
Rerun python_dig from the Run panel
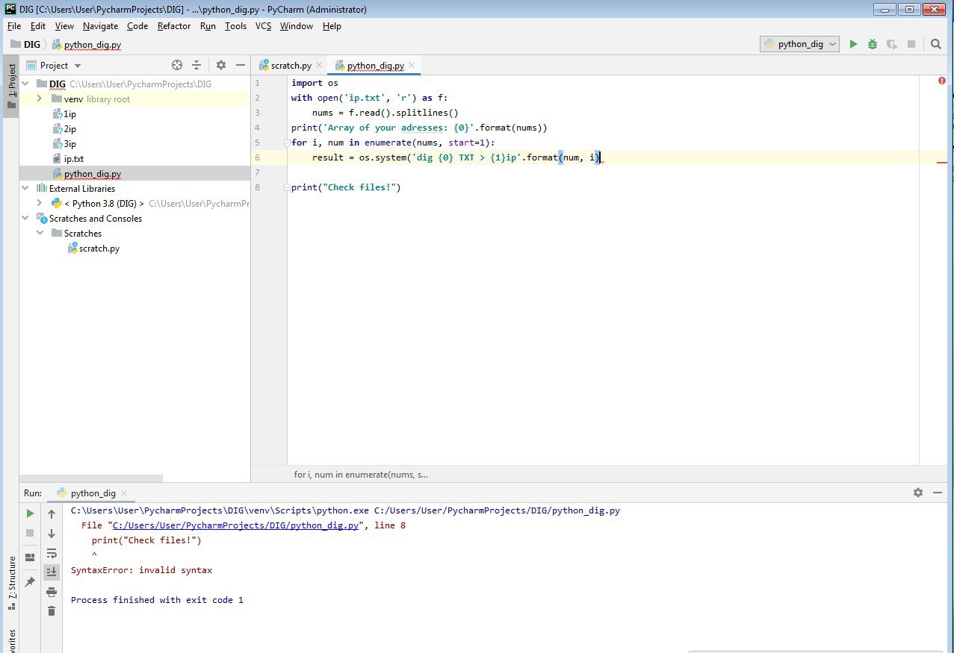(x=30, y=513)
